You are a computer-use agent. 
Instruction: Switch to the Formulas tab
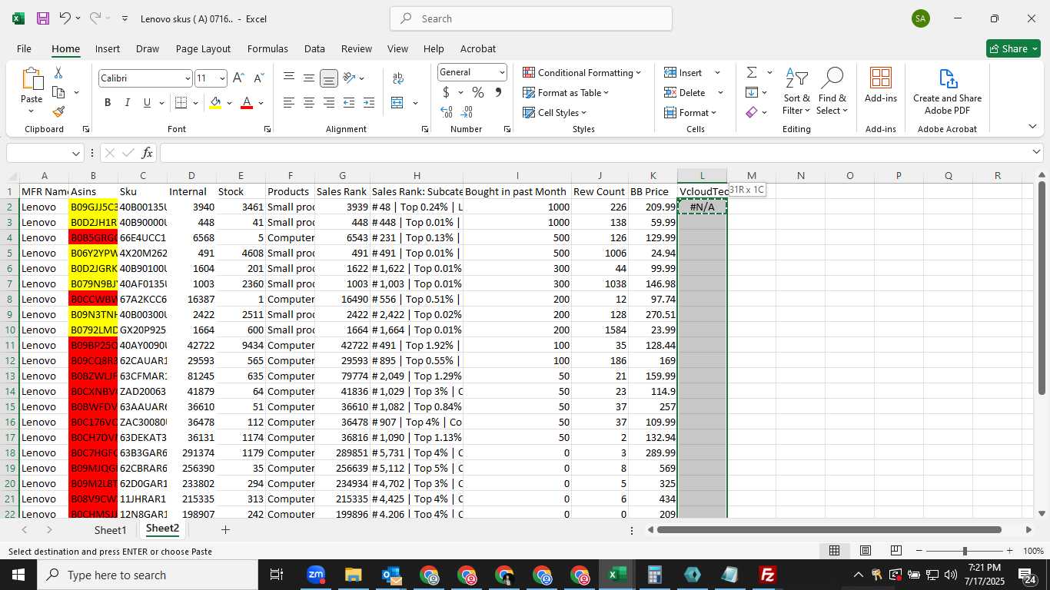(x=267, y=48)
